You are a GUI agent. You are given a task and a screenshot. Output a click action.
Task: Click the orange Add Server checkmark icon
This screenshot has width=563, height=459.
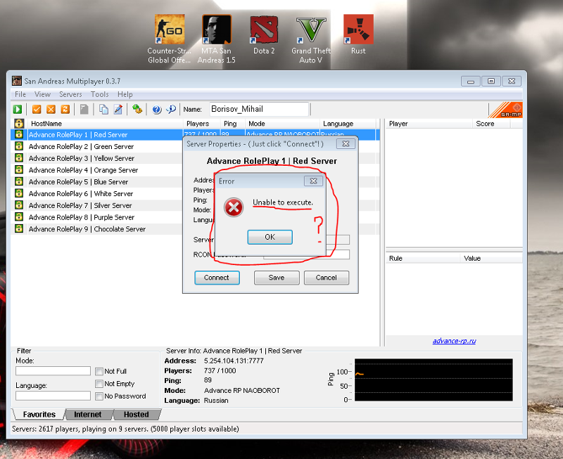37,109
